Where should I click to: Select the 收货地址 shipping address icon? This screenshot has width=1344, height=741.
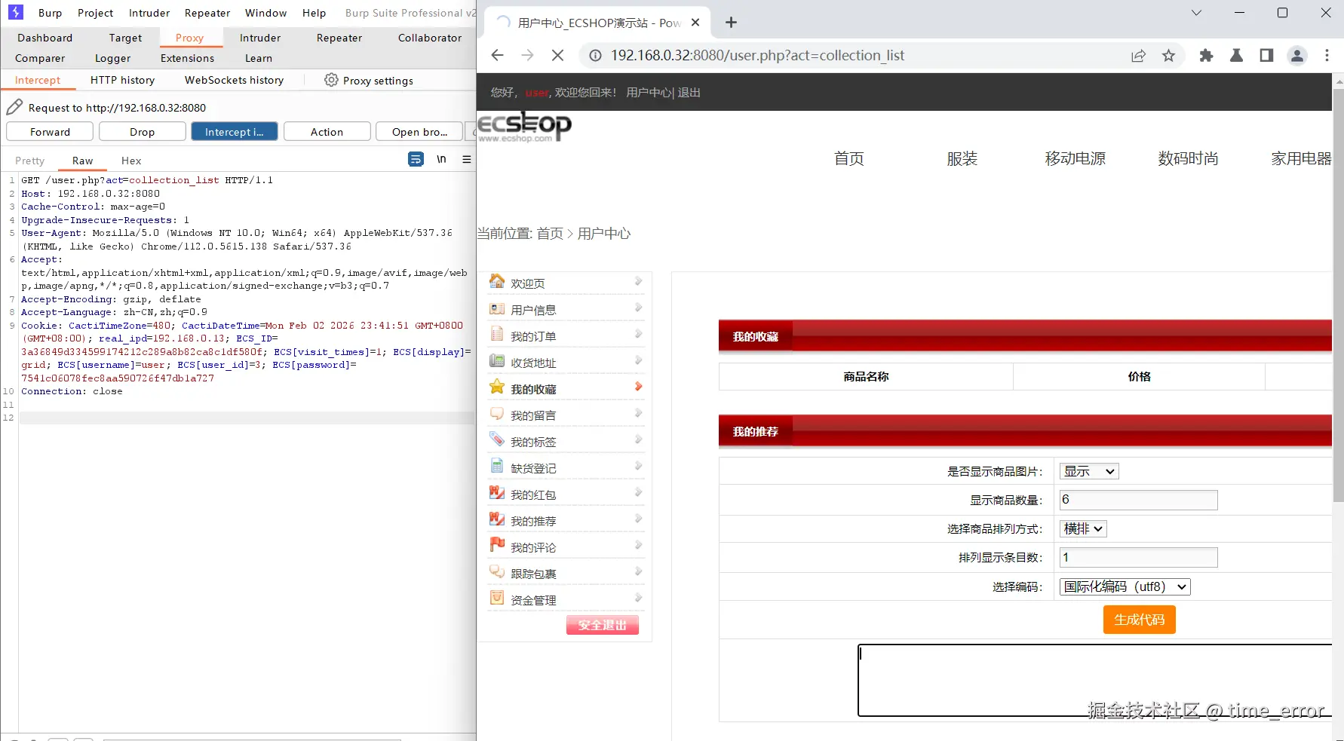496,360
